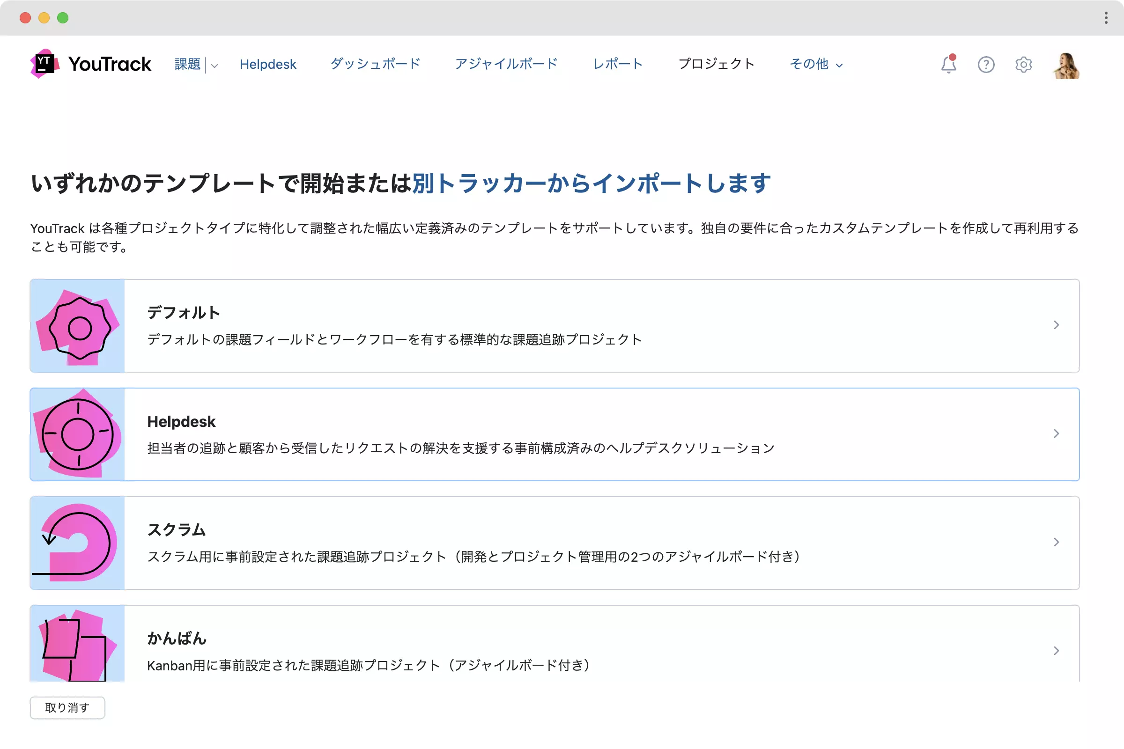Open the ダッシュボード menu item
The width and height of the screenshot is (1124, 749).
pos(375,64)
